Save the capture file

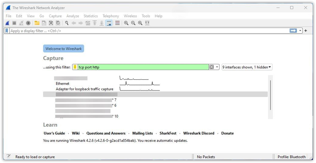click(44, 23)
